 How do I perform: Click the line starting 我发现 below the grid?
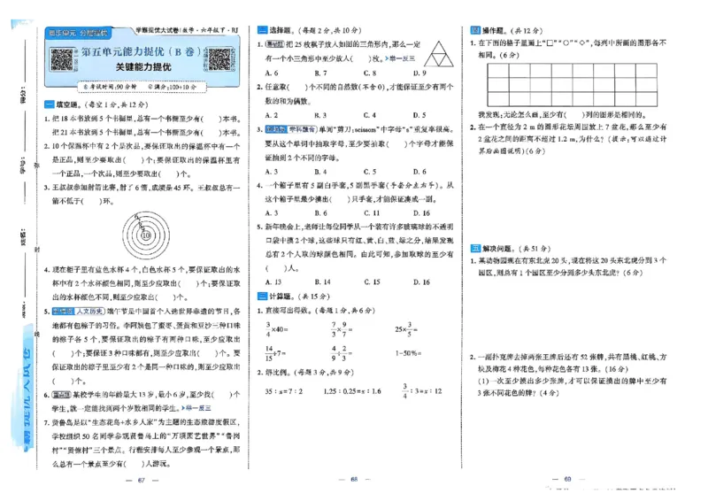563,115
